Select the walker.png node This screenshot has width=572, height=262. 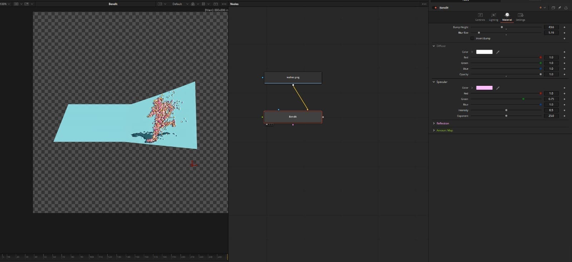point(293,78)
